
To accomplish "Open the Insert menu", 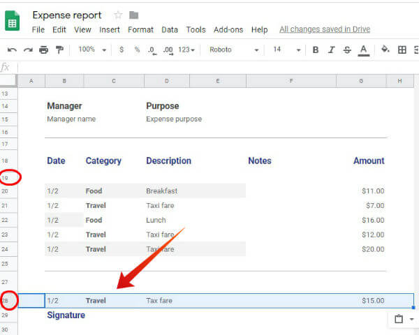I will [x=110, y=29].
